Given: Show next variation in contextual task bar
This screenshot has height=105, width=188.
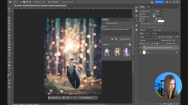Looking at the screenshot, I should 78,98.
